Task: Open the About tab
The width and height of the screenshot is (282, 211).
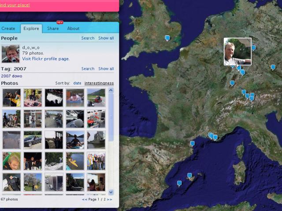Action: [x=74, y=29]
